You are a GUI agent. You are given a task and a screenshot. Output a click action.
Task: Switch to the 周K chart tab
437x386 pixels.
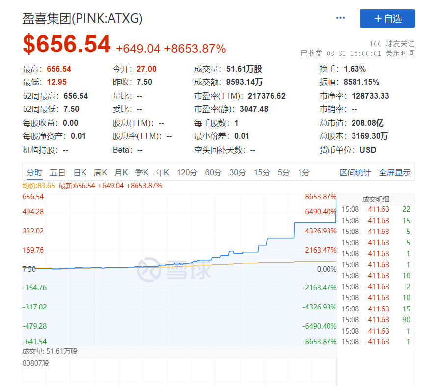click(100, 173)
